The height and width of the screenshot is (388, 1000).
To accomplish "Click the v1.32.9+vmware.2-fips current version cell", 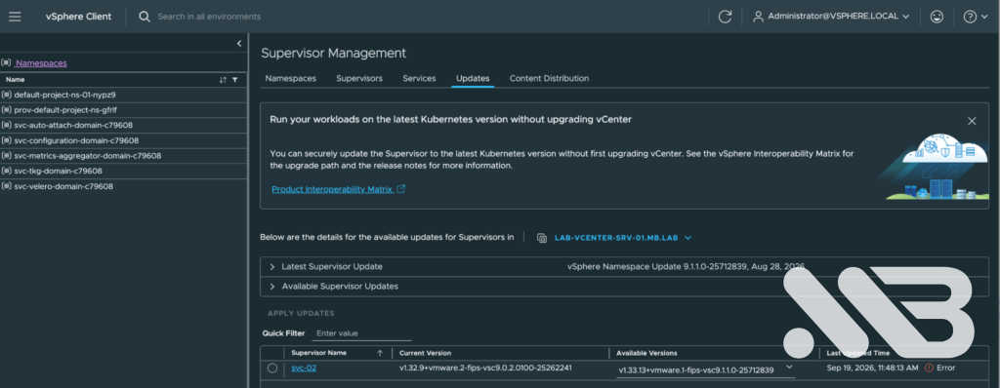I will click(485, 369).
